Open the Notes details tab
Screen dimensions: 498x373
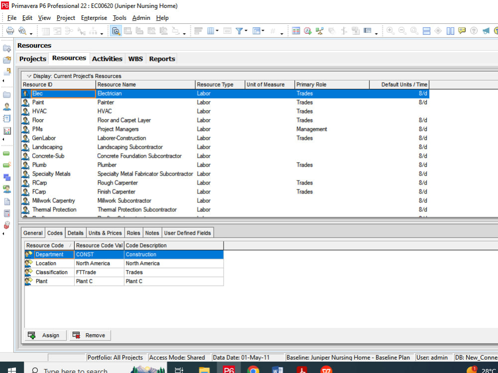click(152, 233)
